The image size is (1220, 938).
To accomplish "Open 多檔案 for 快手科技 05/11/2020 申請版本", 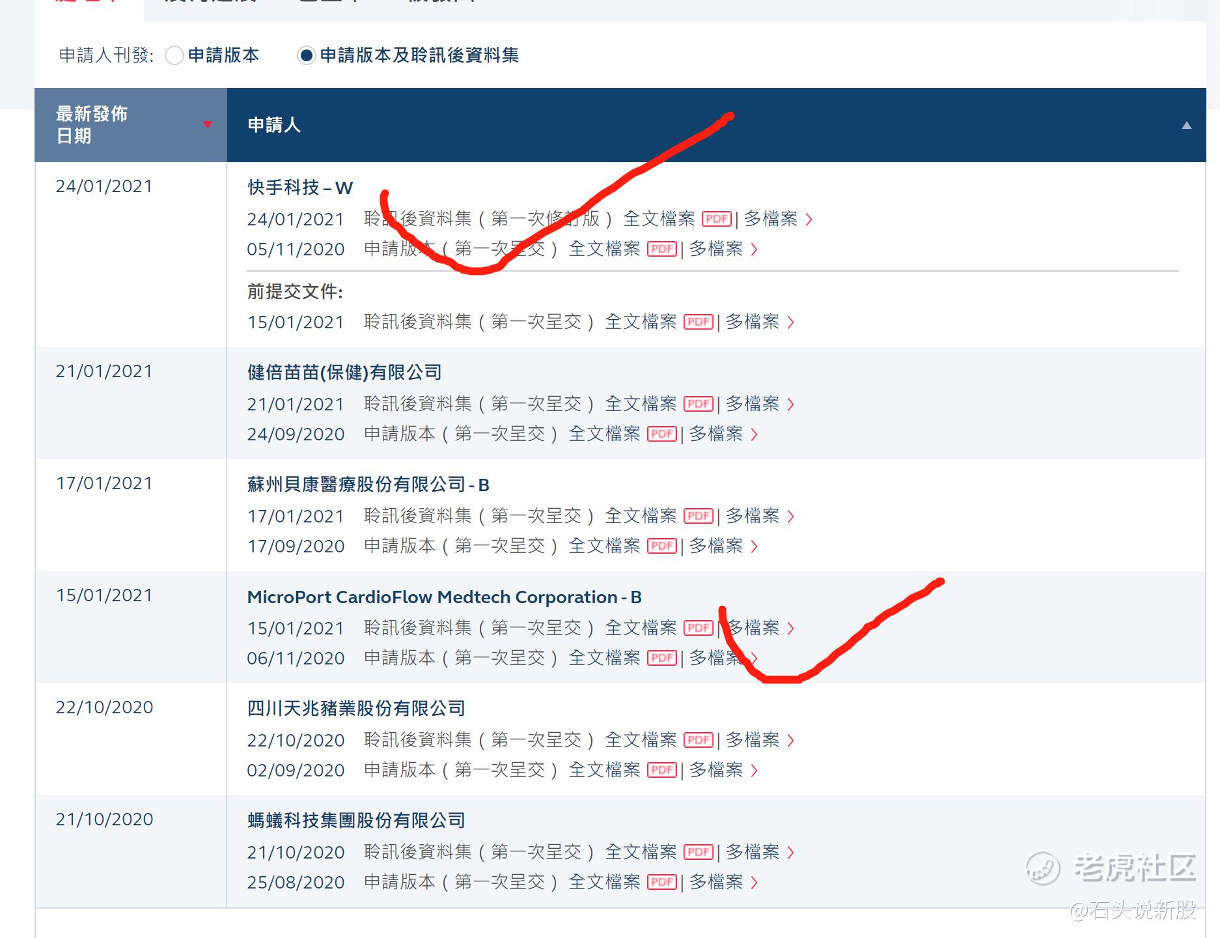I will (723, 249).
